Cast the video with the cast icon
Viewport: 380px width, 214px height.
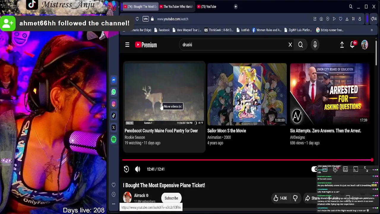(x=356, y=169)
